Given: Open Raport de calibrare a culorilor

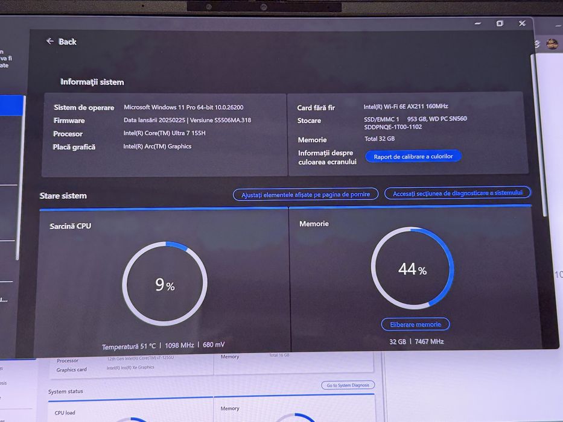Looking at the screenshot, I should (x=413, y=157).
